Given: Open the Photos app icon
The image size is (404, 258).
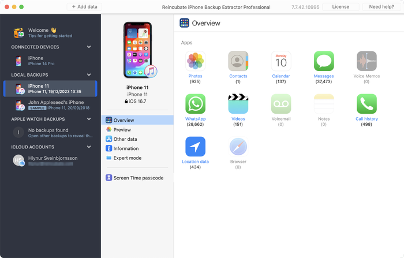Looking at the screenshot, I should coord(195,61).
